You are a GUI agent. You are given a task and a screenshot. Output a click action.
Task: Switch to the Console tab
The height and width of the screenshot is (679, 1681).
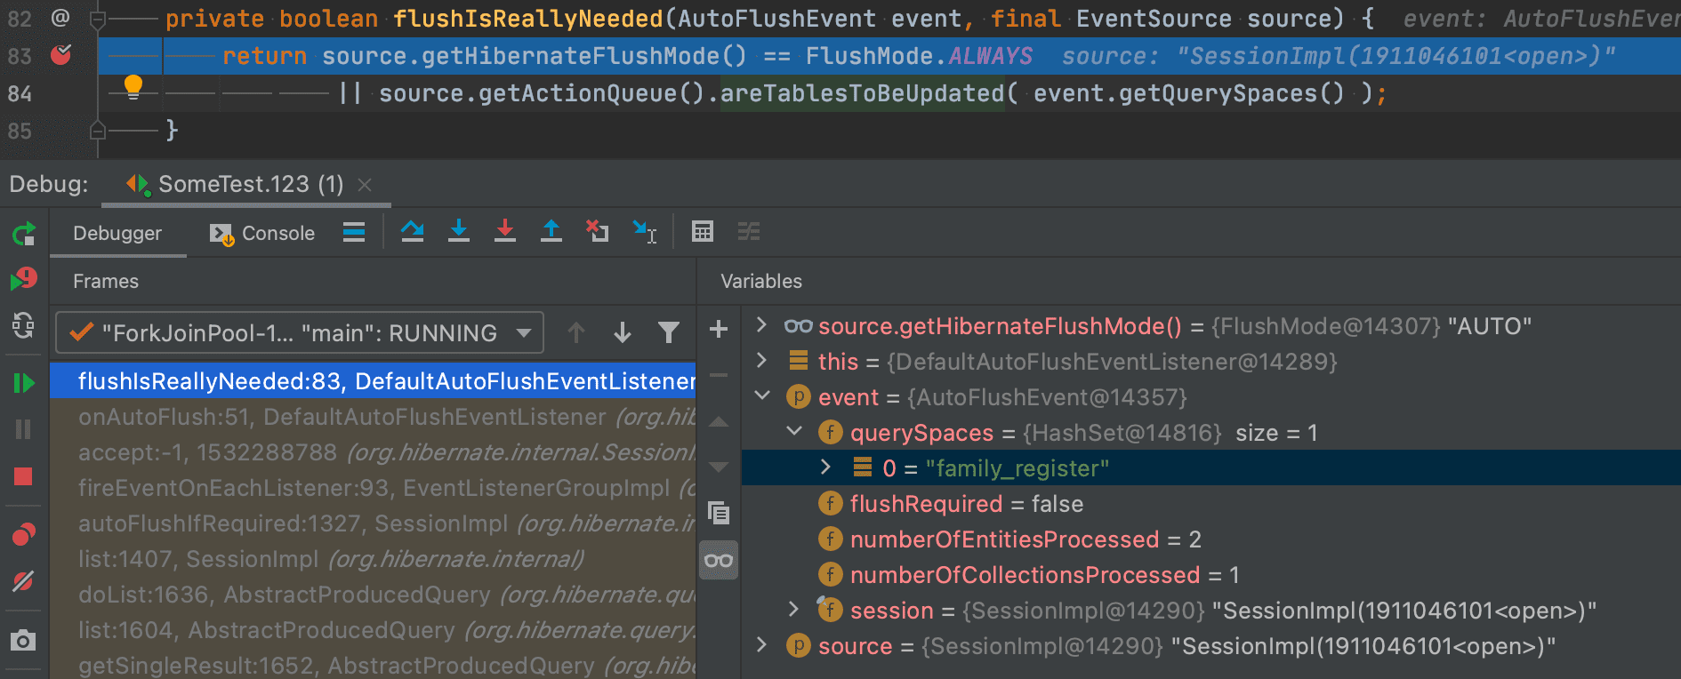[262, 234]
